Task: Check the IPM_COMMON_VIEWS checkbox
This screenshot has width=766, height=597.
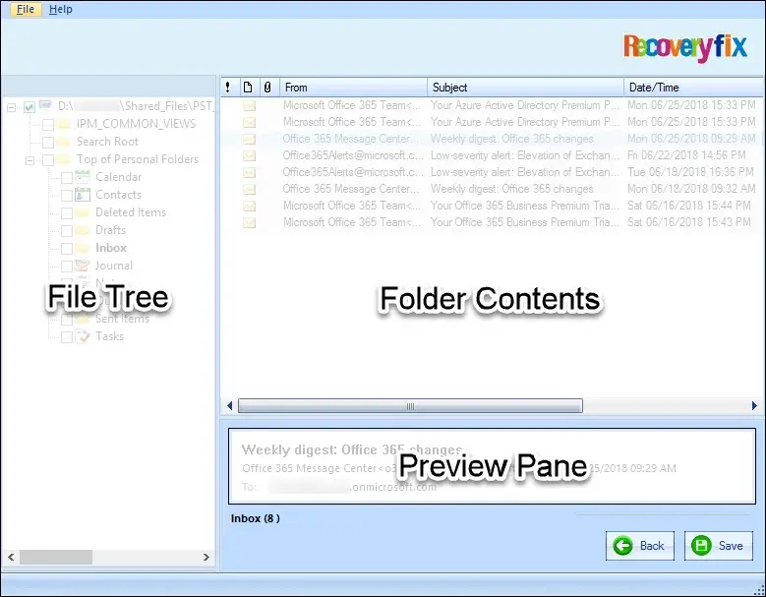Action: pos(48,125)
